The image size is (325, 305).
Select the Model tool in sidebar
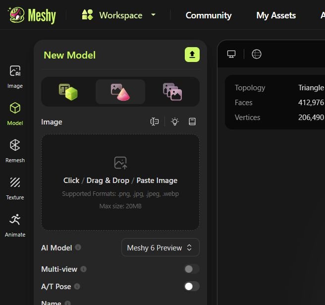[x=15, y=114]
